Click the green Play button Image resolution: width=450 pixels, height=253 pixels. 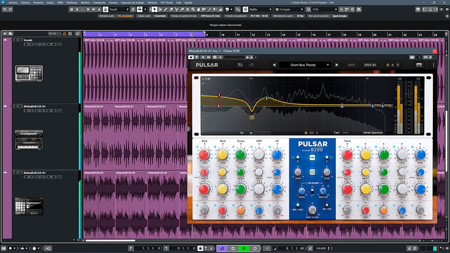pos(244,249)
